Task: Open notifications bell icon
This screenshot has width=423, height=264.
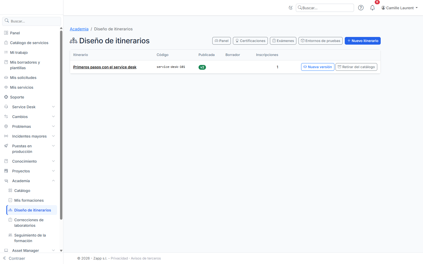Action: pos(373,8)
